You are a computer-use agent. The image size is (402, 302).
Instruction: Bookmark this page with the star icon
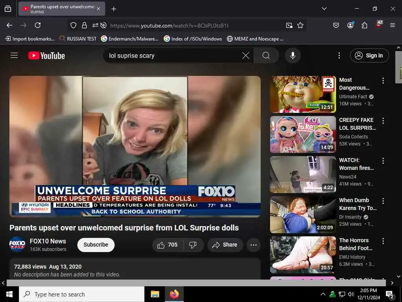(300, 25)
